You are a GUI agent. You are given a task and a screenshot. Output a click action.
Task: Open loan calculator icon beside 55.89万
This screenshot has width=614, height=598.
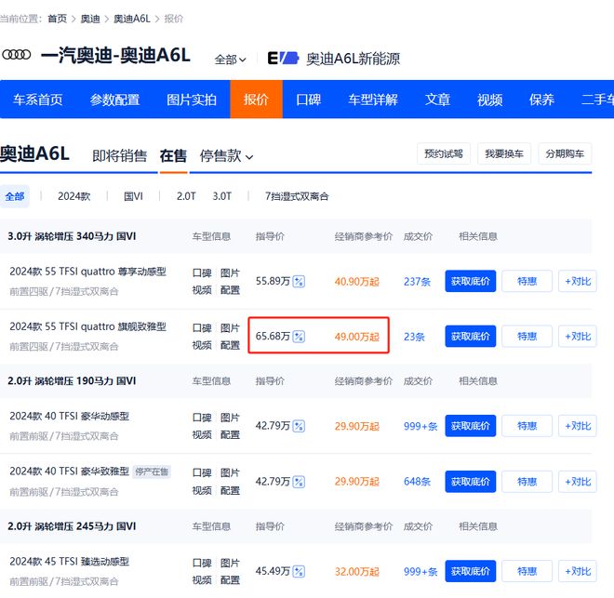tap(299, 282)
